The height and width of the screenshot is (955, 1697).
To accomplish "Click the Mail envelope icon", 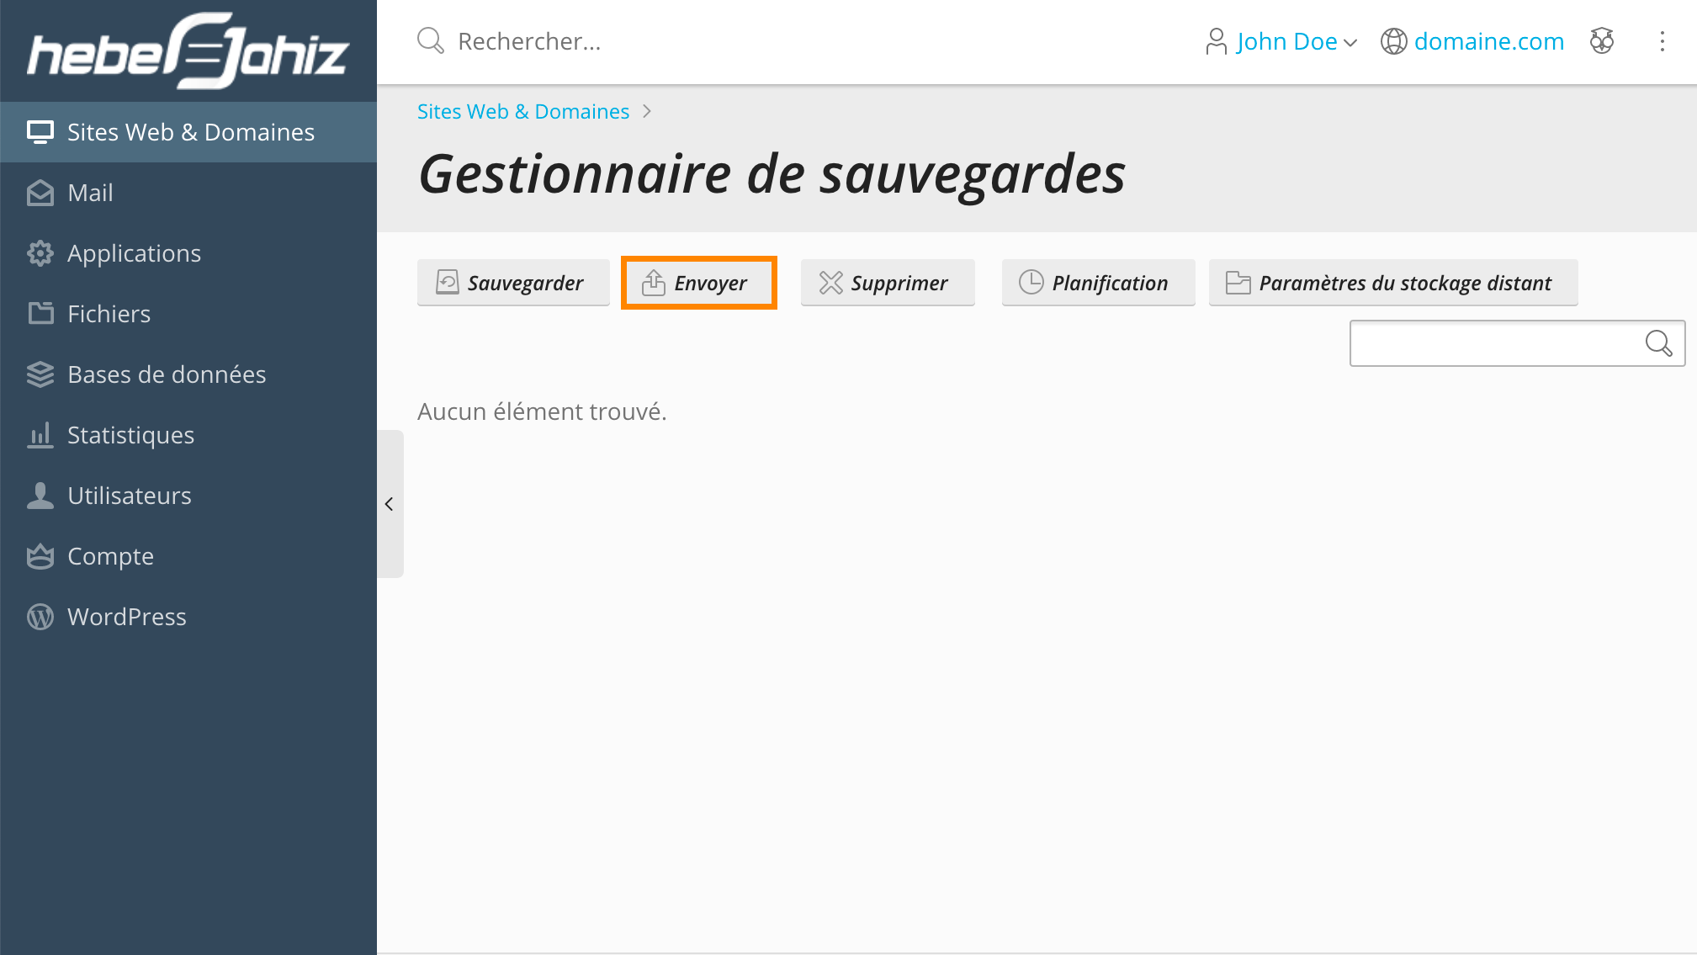I will click(40, 193).
